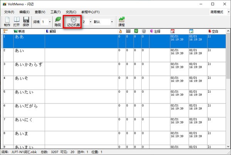Click the 注释 column header
Image resolution: width=231 pixels, height=155 pixels.
(x=159, y=31)
